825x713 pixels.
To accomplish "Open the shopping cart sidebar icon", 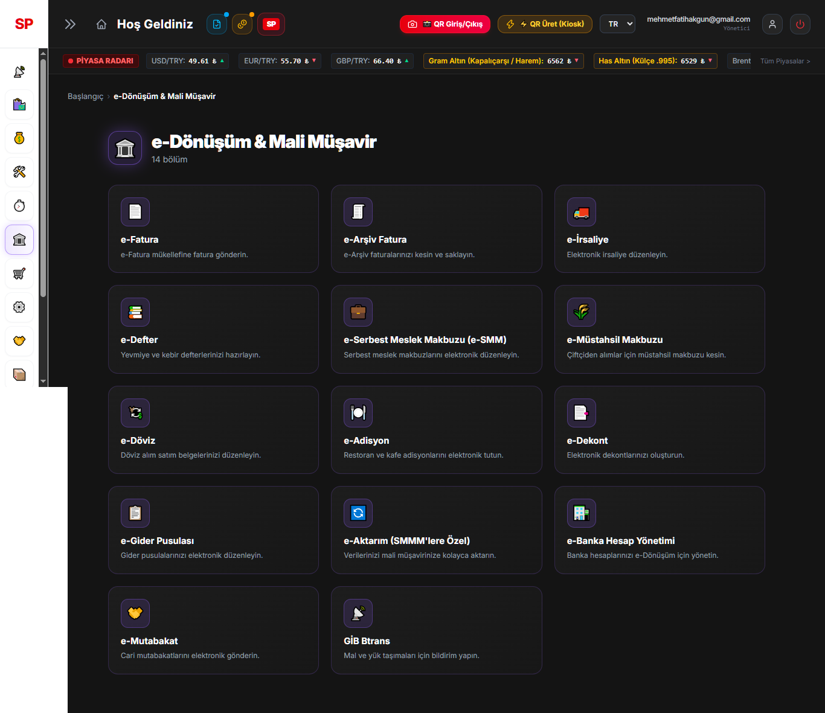I will tap(19, 273).
